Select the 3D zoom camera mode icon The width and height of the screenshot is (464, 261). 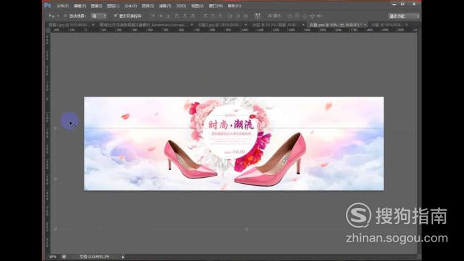(x=320, y=16)
